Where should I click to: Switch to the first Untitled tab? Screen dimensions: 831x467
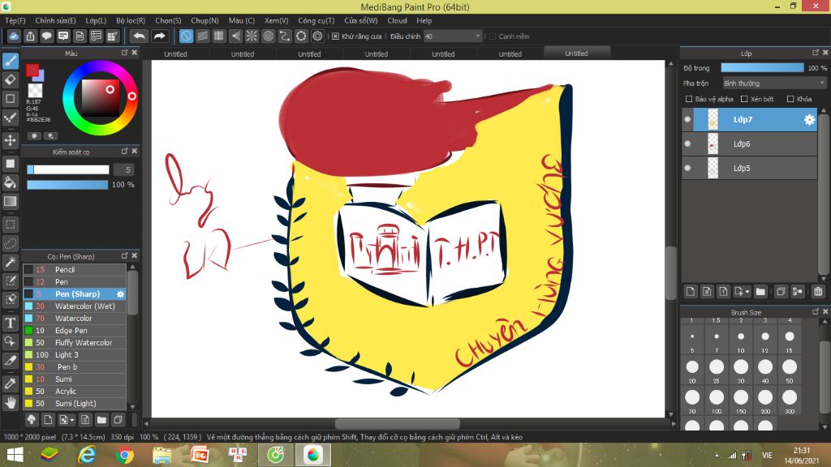coord(175,54)
